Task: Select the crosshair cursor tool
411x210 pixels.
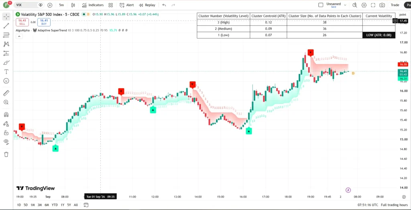Action: [6, 16]
